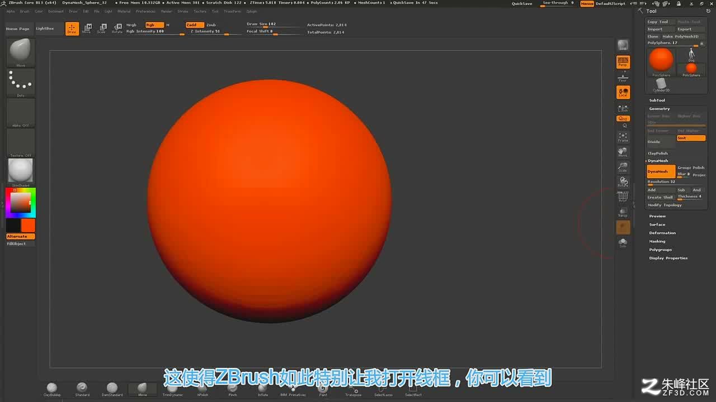This screenshot has height=402, width=716.
Task: Select the orange main color swatch
Action: click(x=28, y=225)
